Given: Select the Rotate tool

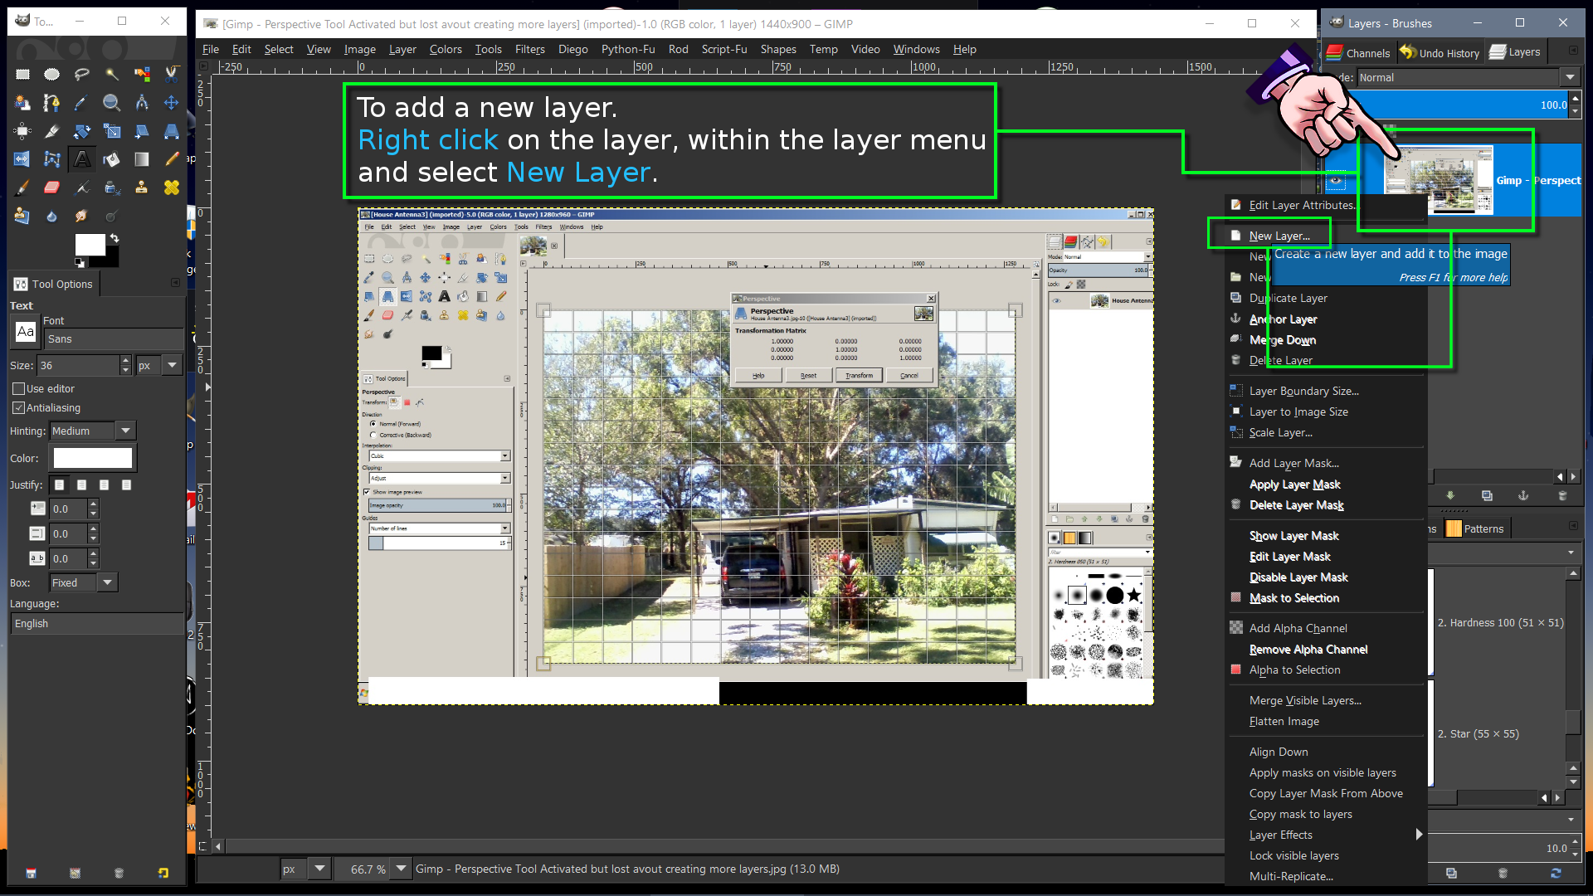Looking at the screenshot, I should (81, 131).
